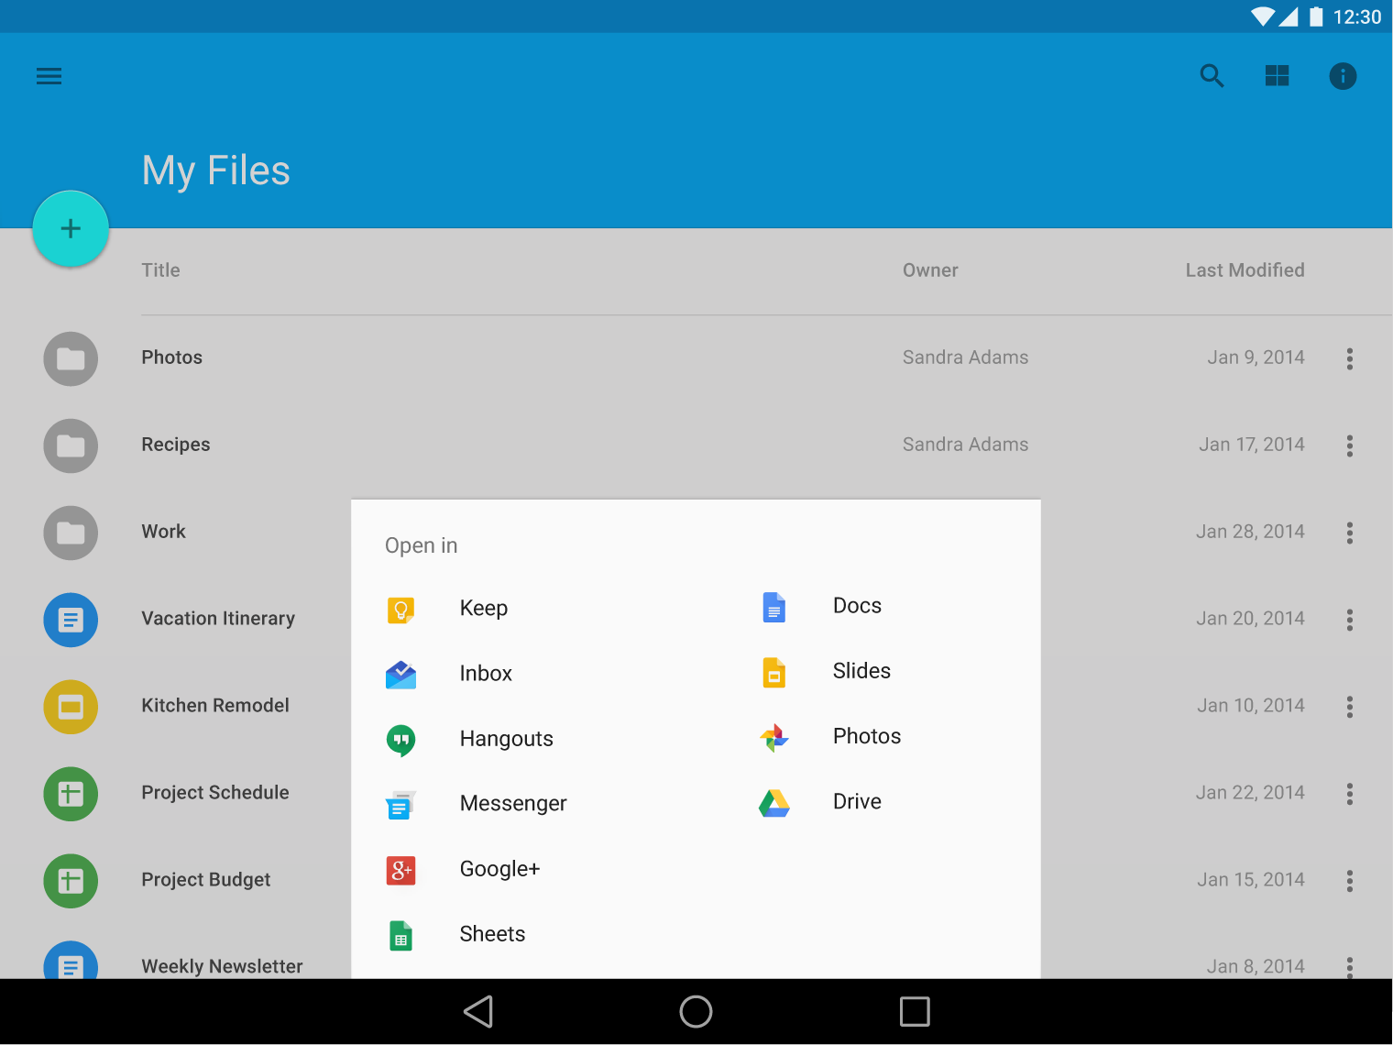Viewport: 1393px width, 1045px height.
Task: Click the Photos folder name in file list
Action: 172,357
